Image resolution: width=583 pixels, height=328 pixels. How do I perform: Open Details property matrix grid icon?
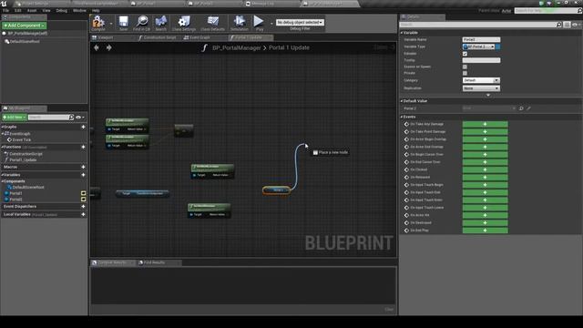pos(567,25)
